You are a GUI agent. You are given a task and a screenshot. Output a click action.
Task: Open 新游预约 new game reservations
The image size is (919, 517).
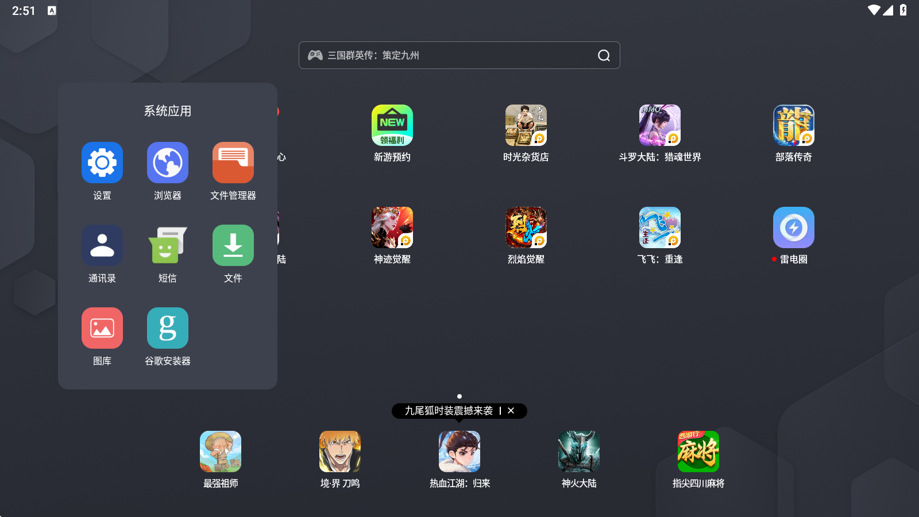[392, 125]
